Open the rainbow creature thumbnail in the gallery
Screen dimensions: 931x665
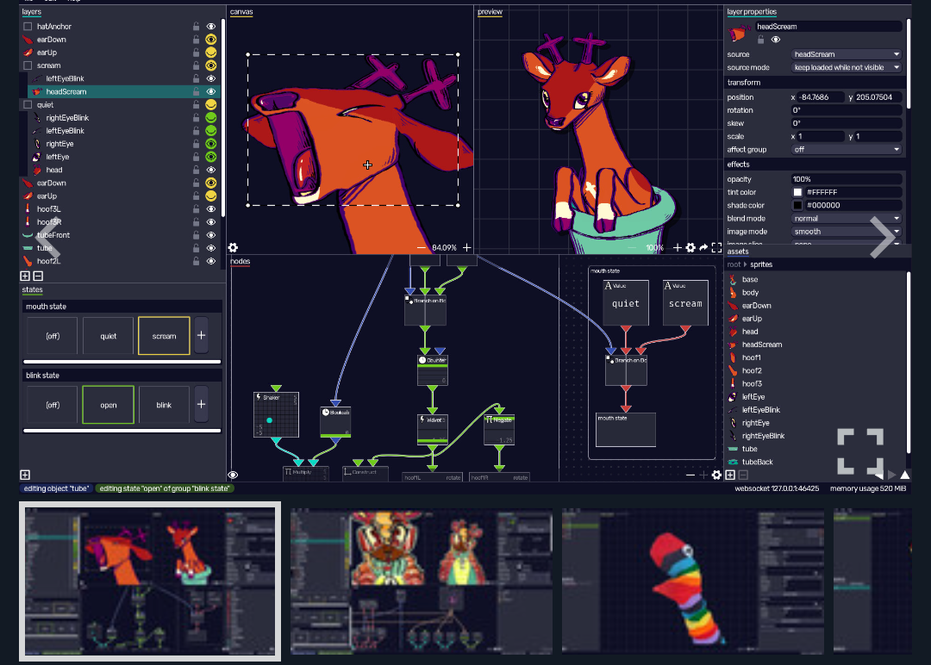[692, 581]
